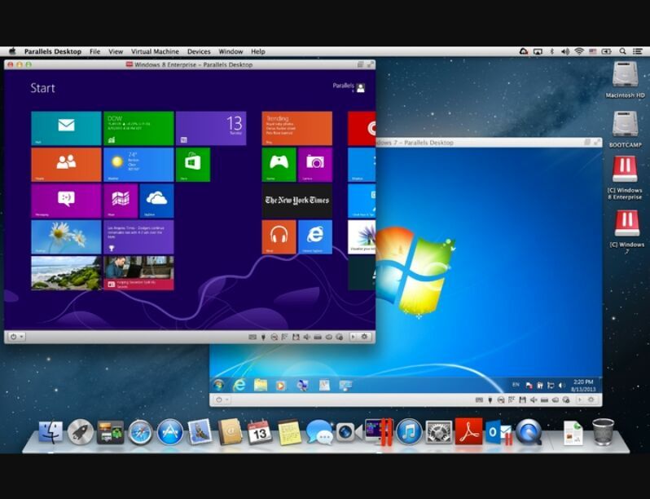Open Adobe Acrobat in the Dock
Viewport: 650px width, 499px height.
click(468, 431)
